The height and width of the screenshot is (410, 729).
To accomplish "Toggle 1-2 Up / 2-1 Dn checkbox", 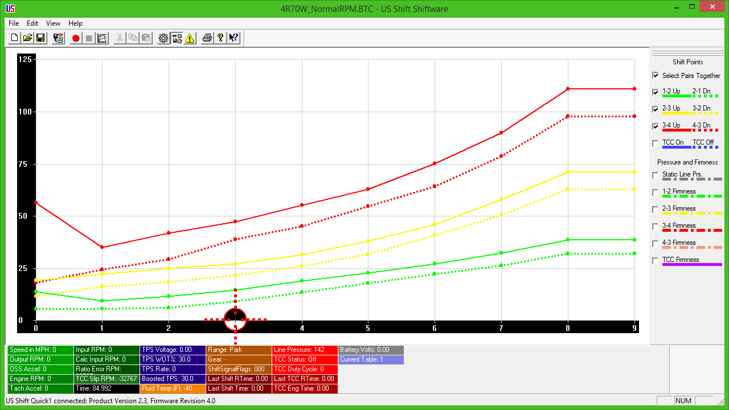I will click(x=656, y=92).
